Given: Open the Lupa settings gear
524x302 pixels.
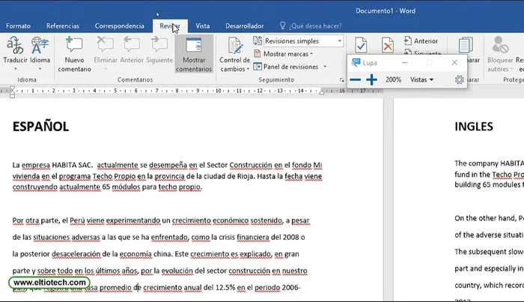Looking at the screenshot, I should point(460,79).
